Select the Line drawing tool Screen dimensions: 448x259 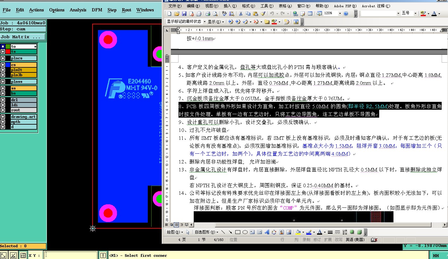tap(223, 232)
